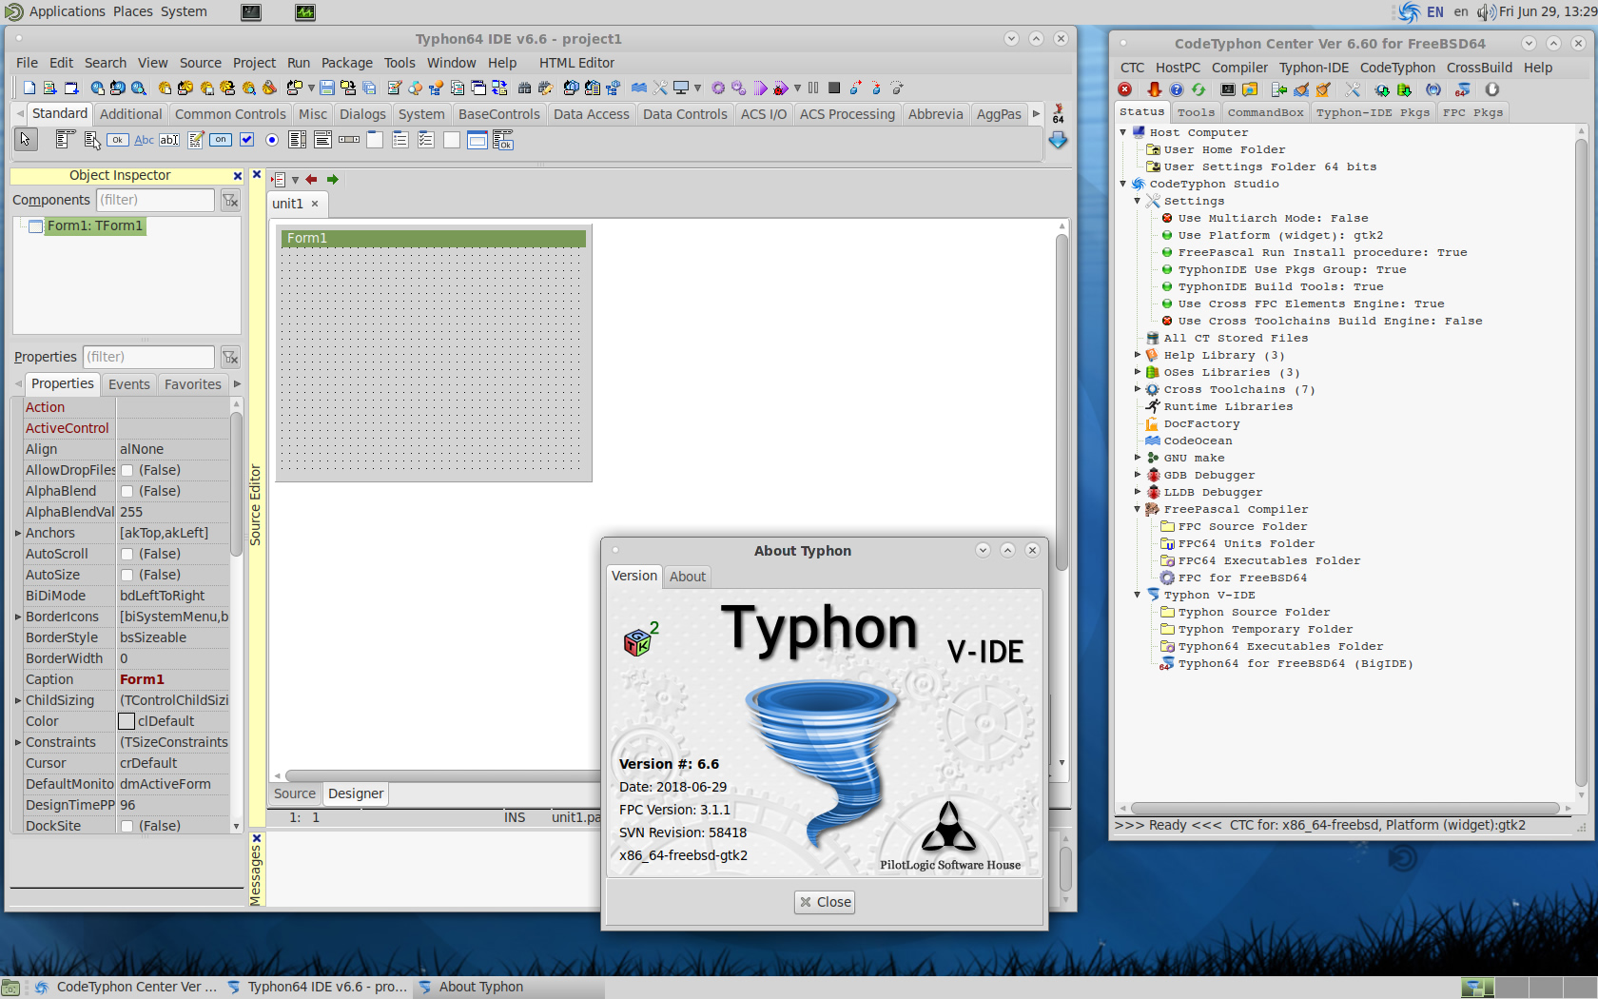Click the purple Run arrow icon
Screen dimensions: 1598x999
coord(761,88)
